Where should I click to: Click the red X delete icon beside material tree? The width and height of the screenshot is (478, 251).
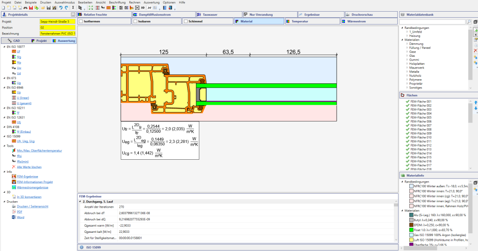coord(476,50)
